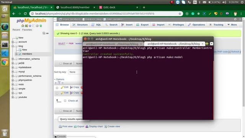The image size is (245, 138).
Task: Open the battery indicator showing 47%
Action: point(214,2)
